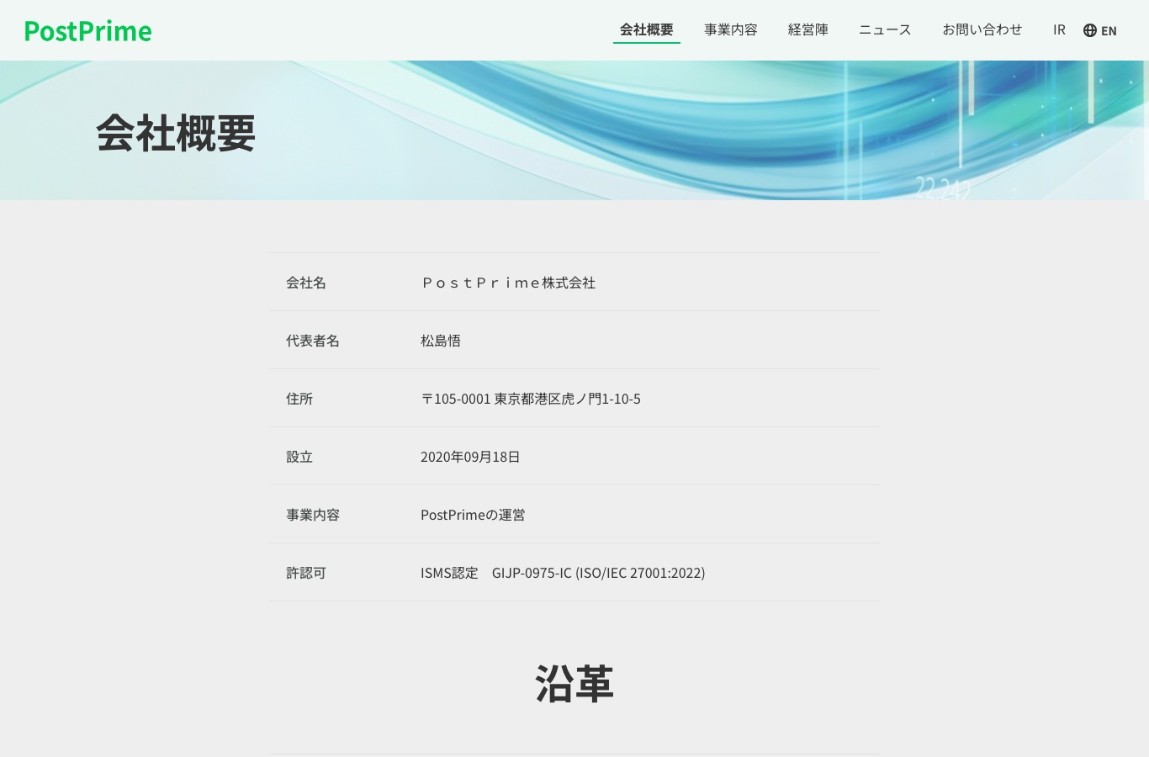
Task: Go to the 経営陣 page
Action: [x=808, y=29]
